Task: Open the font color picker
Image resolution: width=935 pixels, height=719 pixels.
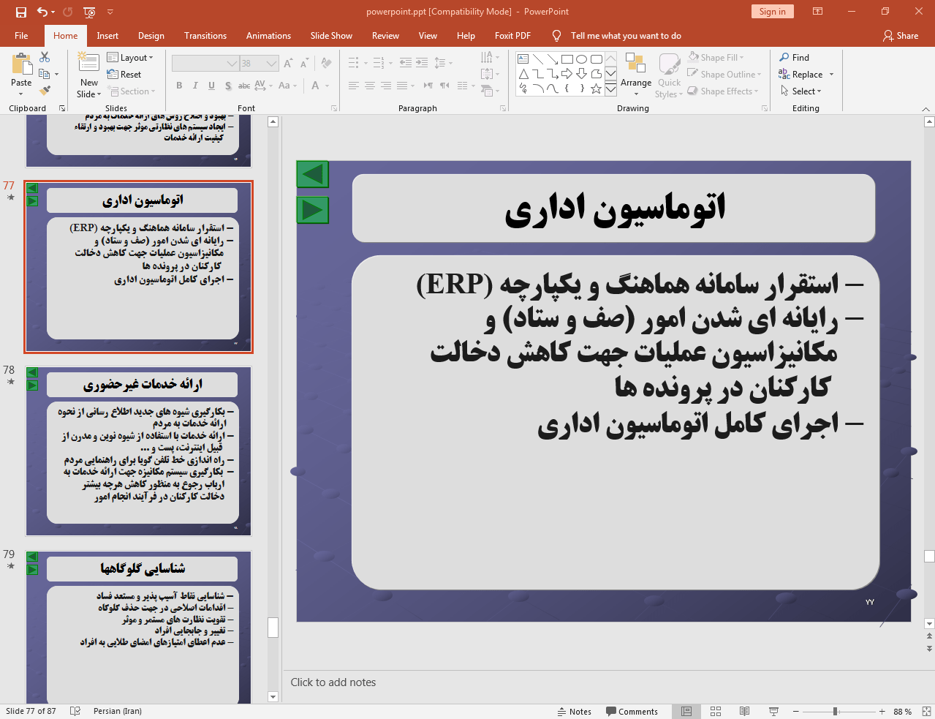Action: coord(319,86)
